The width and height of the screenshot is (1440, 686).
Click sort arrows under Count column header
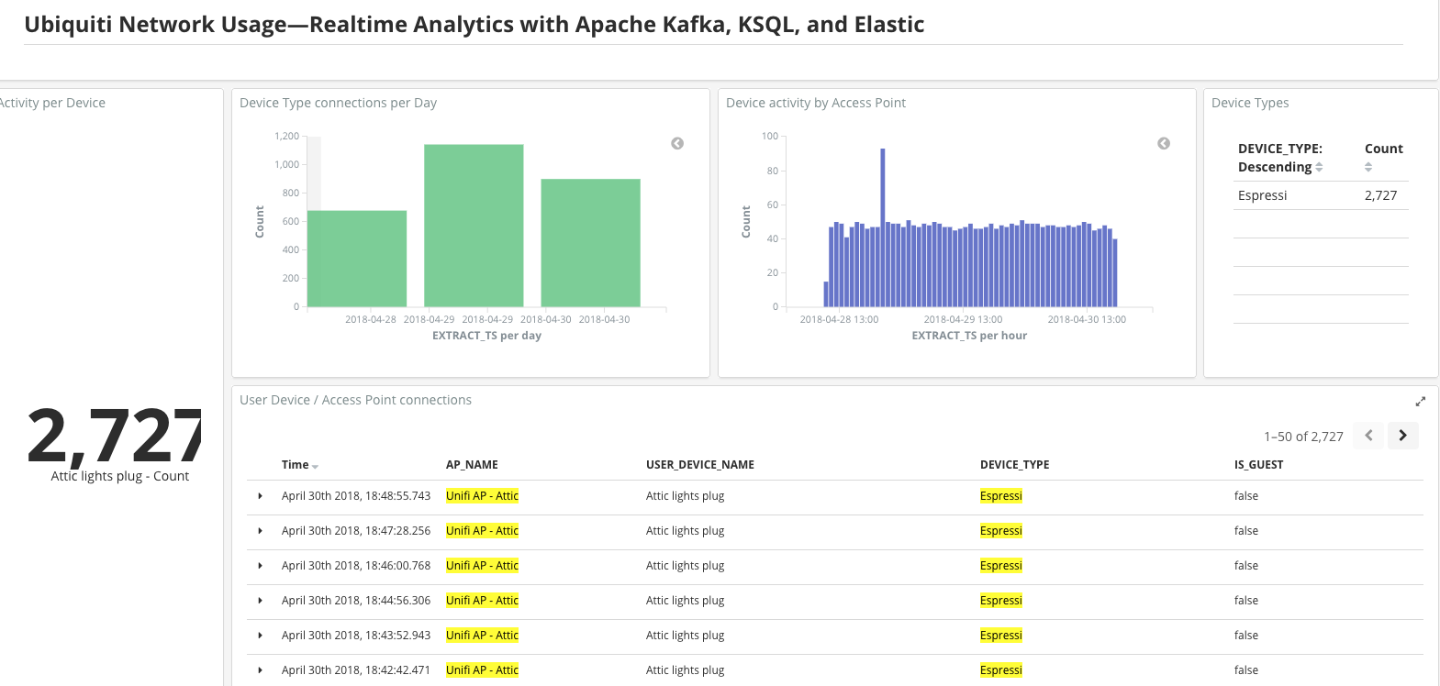[1368, 167]
